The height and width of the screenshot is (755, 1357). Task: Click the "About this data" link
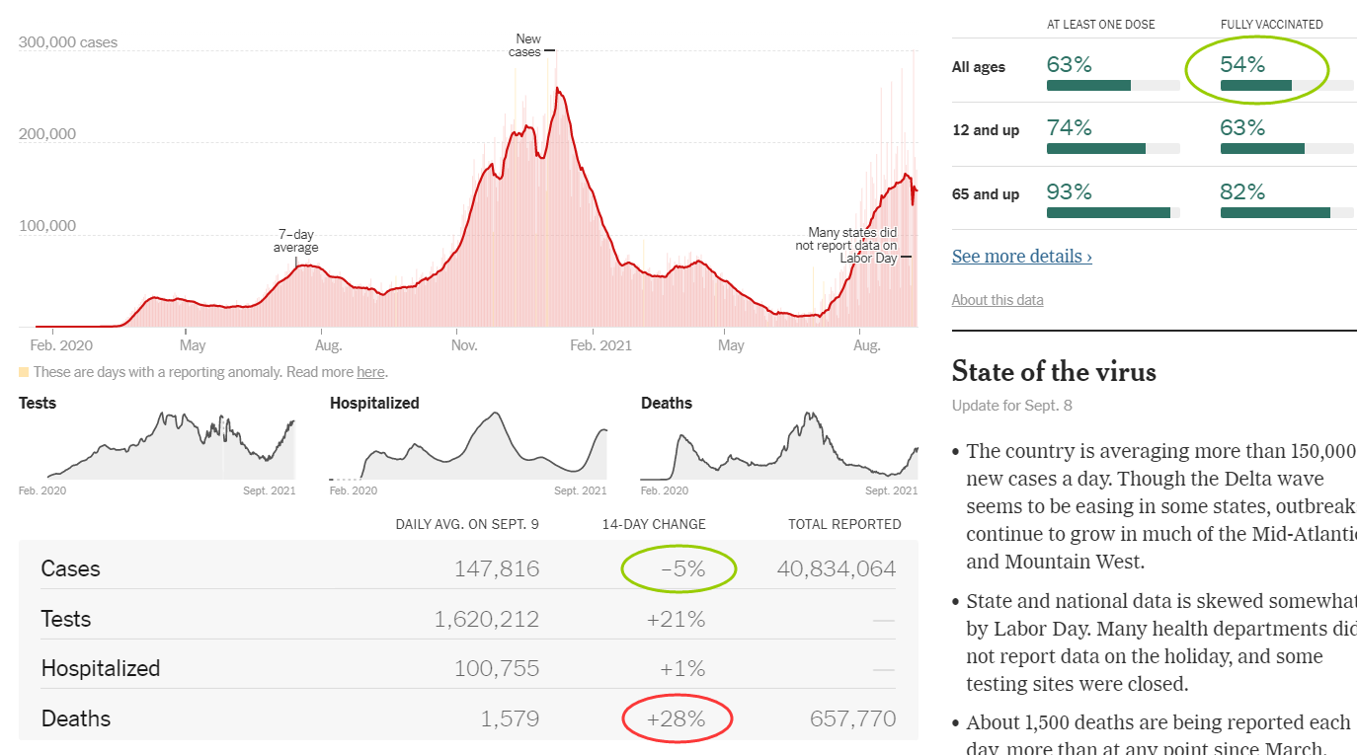(998, 300)
